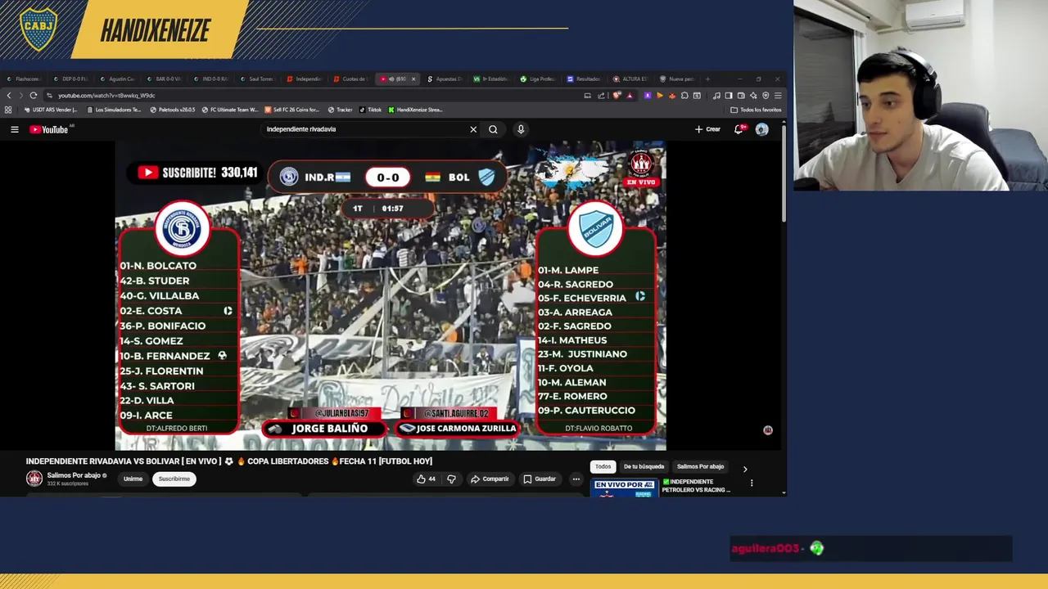The width and height of the screenshot is (1048, 589).
Task: Open the USDT ARS Vender bookmark
Action: point(51,110)
